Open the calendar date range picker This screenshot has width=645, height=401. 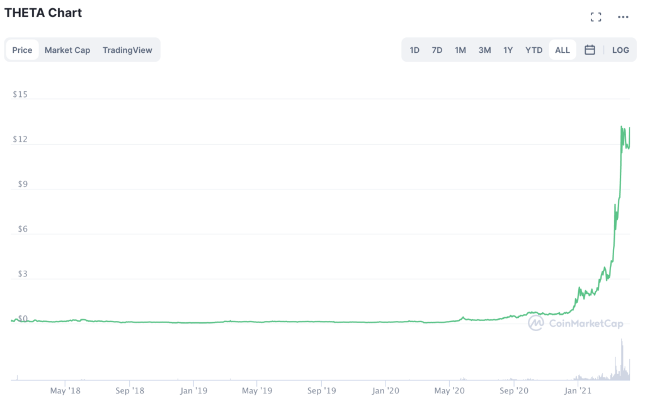(x=590, y=50)
